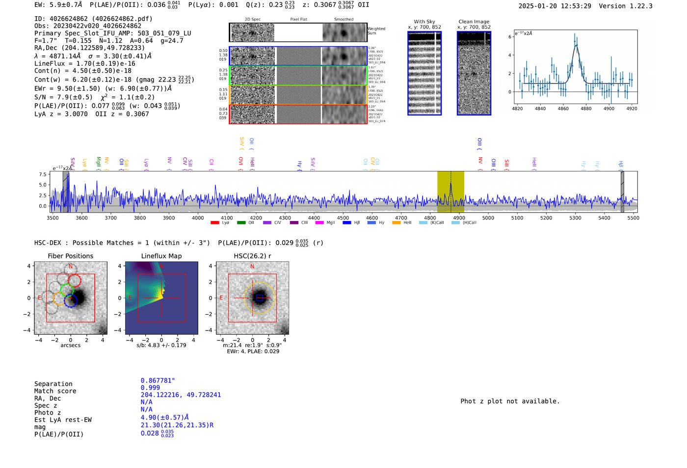Click the ID 4026624862 text line

(93, 19)
